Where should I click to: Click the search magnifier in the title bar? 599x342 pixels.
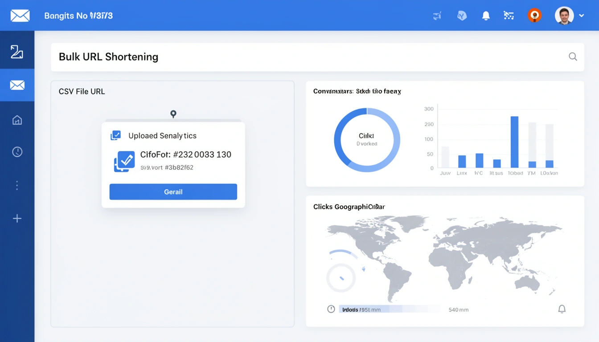tap(573, 57)
